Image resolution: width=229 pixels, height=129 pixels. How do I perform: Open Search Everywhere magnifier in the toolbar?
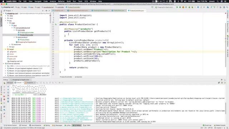[x=227, y=7]
